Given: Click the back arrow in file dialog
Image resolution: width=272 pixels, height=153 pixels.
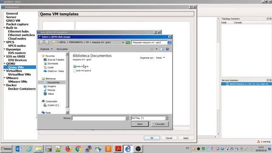Looking at the screenshot, I should [41, 42].
